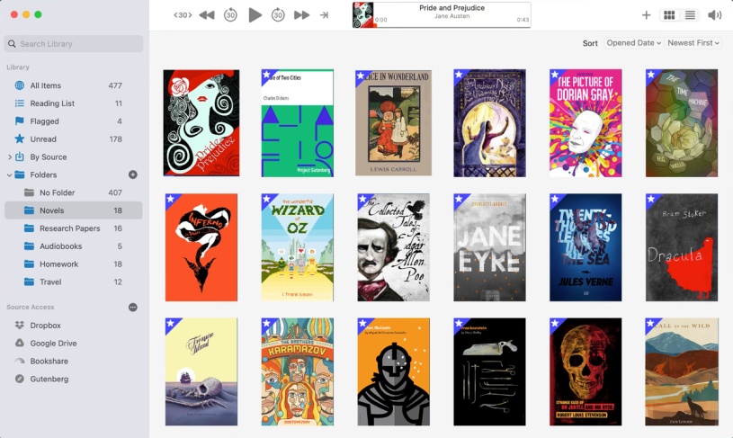Click the now playing cover thumbnail
The image size is (733, 438).
pos(363,15)
